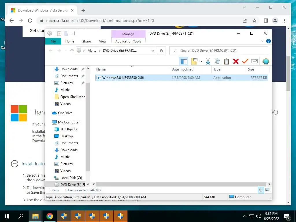Click 'My ...' breadcrumb in address bar
296x222 pixels.
(92, 51)
